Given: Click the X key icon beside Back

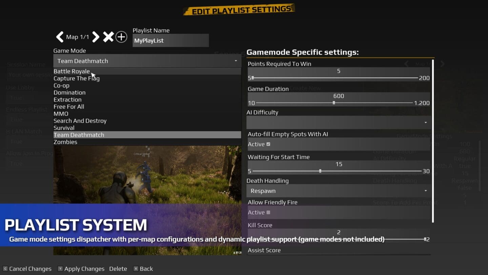Looking at the screenshot, I should 136,269.
